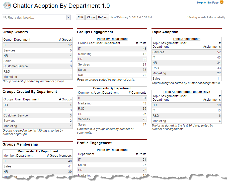Viewport: 227px width, 181px height.
Task: Click the "Viewing as Ashok Gadamshetty" text
Action: coord(206,17)
